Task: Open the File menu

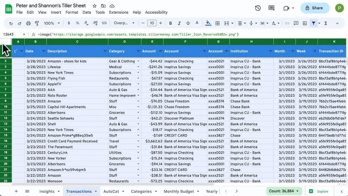Action: click(x=19, y=12)
